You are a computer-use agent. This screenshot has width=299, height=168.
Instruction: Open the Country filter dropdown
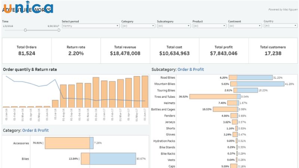[280, 26]
